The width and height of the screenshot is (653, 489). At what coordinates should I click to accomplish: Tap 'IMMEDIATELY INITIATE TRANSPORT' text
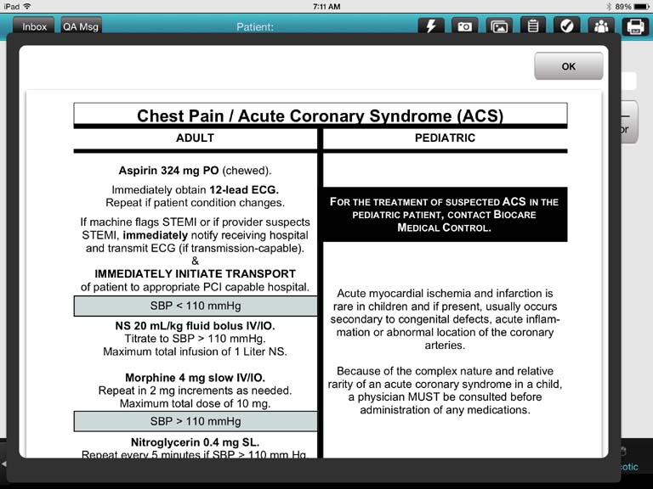pyautogui.click(x=195, y=273)
